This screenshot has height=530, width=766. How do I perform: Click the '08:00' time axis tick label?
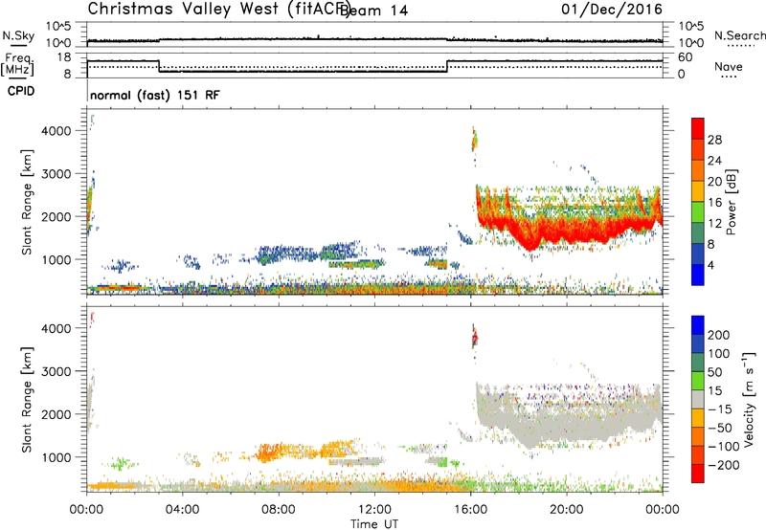(278, 510)
